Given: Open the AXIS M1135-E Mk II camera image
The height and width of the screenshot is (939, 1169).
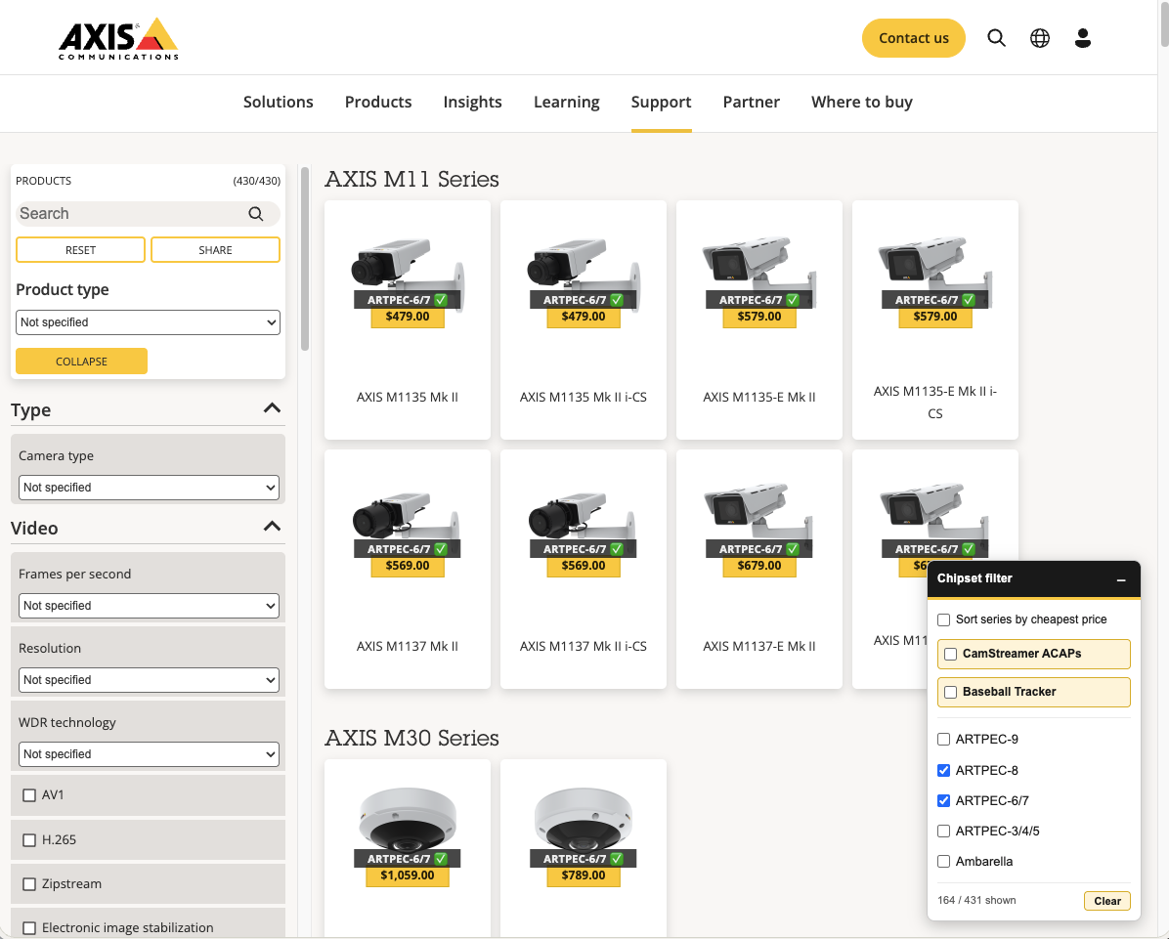Looking at the screenshot, I should point(758,272).
